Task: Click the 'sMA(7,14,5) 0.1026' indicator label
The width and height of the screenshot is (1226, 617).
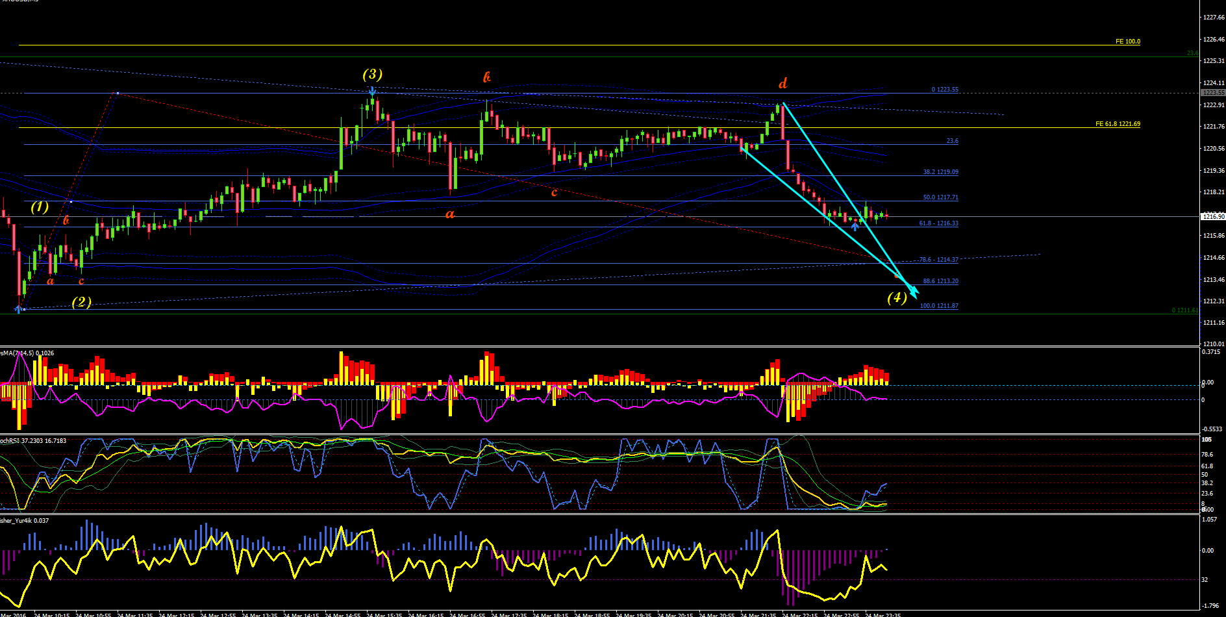Action: [27, 353]
